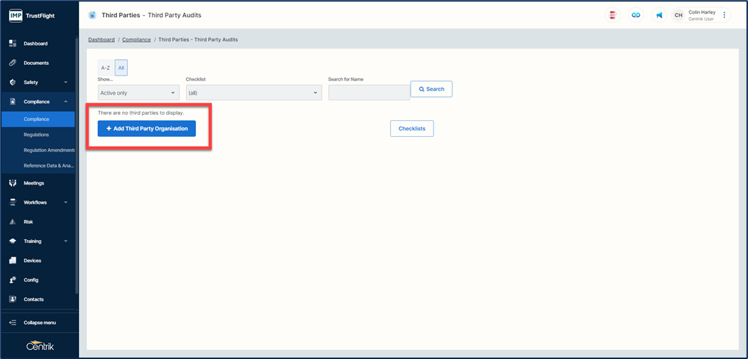Open the Checklists button
The image size is (748, 359).
(x=411, y=129)
